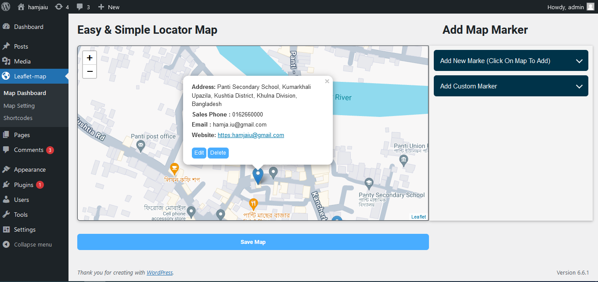
Task: Click the Leaflet-map globe icon
Action: tap(6, 76)
